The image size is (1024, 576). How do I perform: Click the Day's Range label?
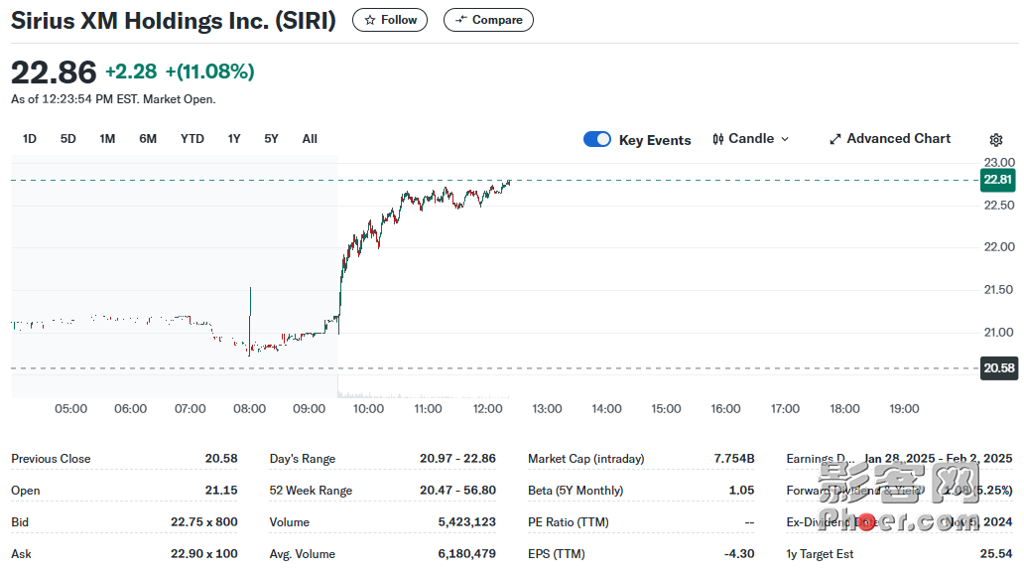pos(303,459)
